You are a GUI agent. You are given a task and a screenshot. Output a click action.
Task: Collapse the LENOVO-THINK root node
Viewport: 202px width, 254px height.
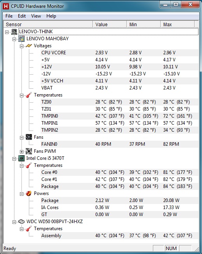tap(7, 32)
